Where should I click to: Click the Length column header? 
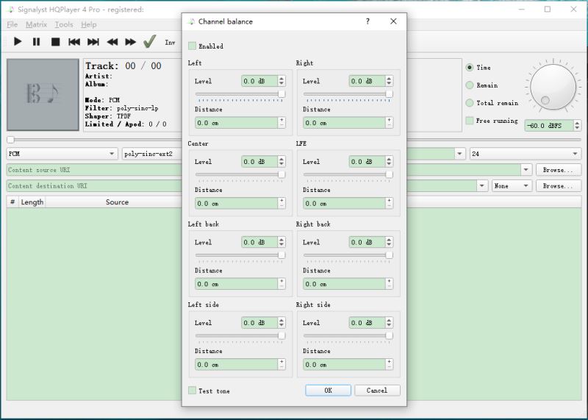point(32,202)
